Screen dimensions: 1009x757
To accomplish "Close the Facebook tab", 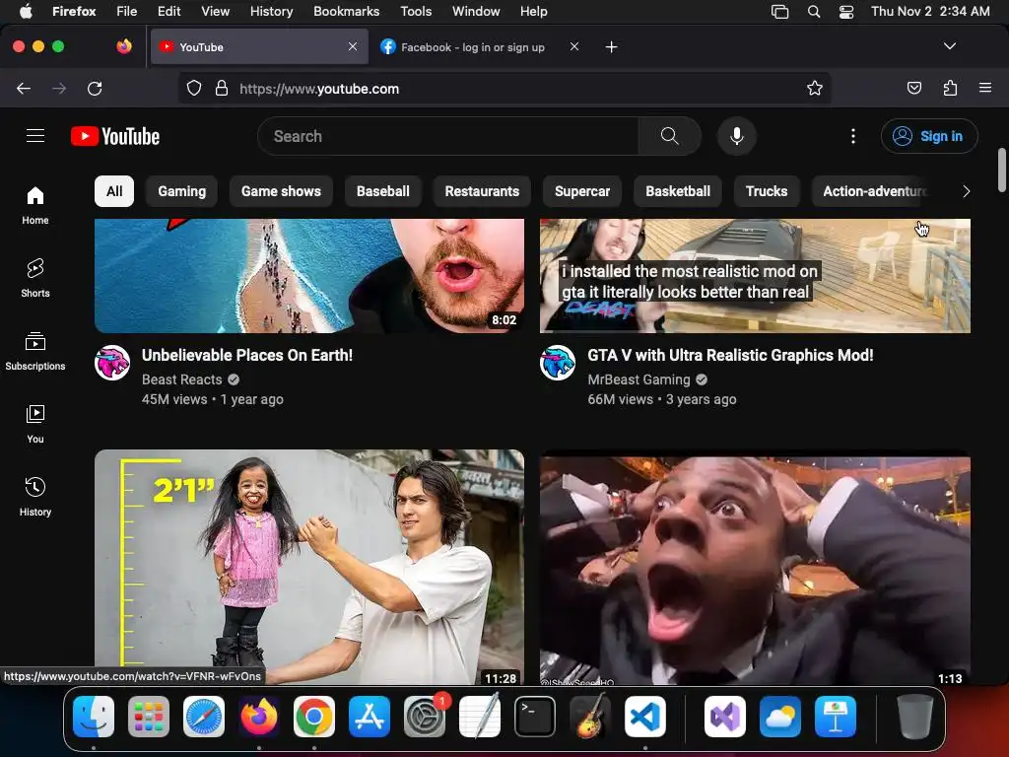I will [574, 46].
